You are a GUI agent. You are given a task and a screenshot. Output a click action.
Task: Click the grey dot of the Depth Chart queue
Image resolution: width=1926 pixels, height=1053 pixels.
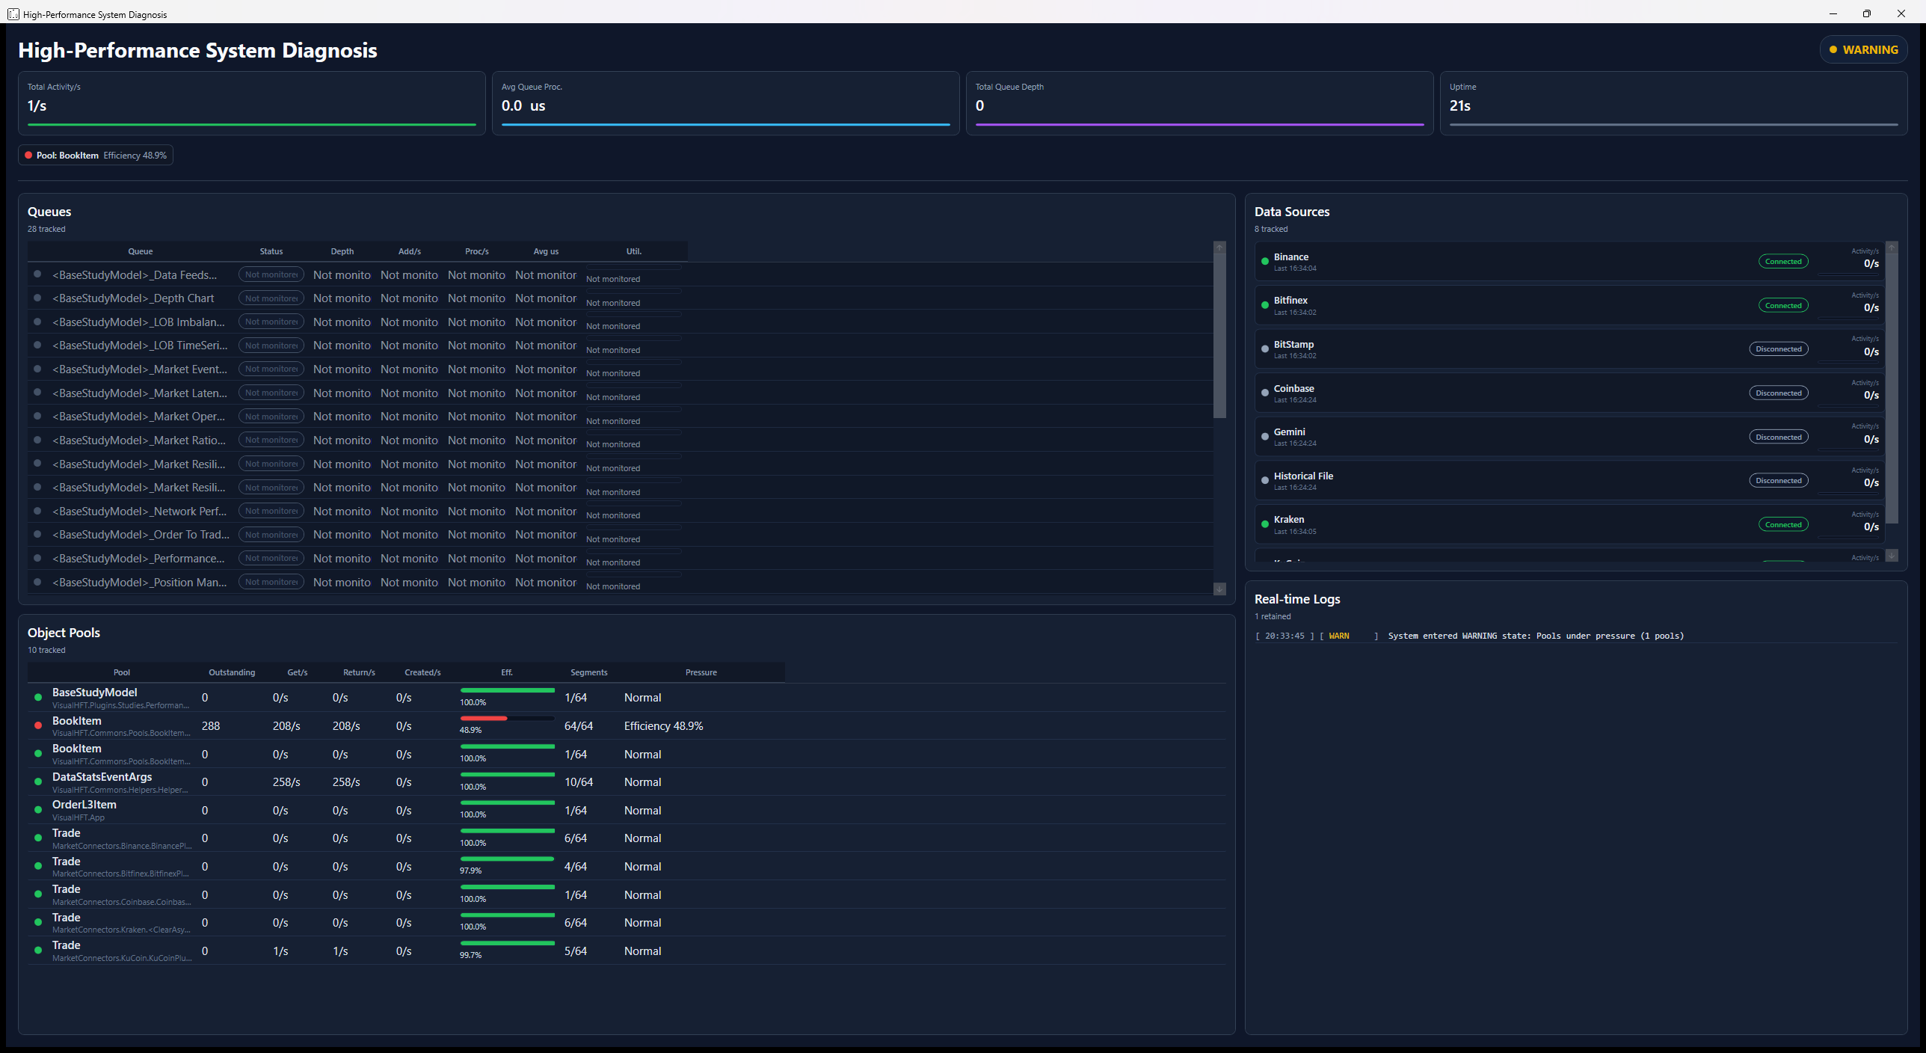click(x=37, y=298)
